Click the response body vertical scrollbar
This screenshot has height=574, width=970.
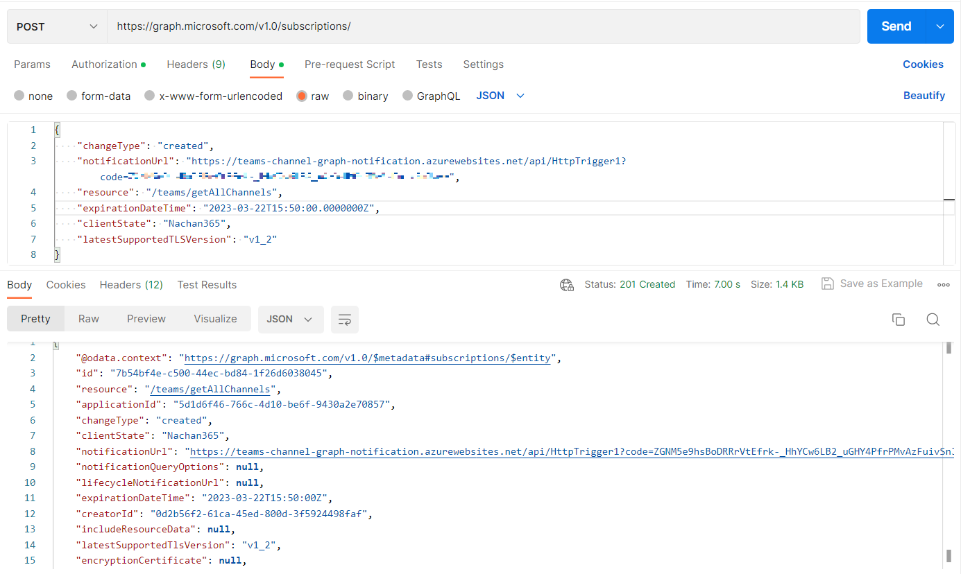pyautogui.click(x=948, y=451)
